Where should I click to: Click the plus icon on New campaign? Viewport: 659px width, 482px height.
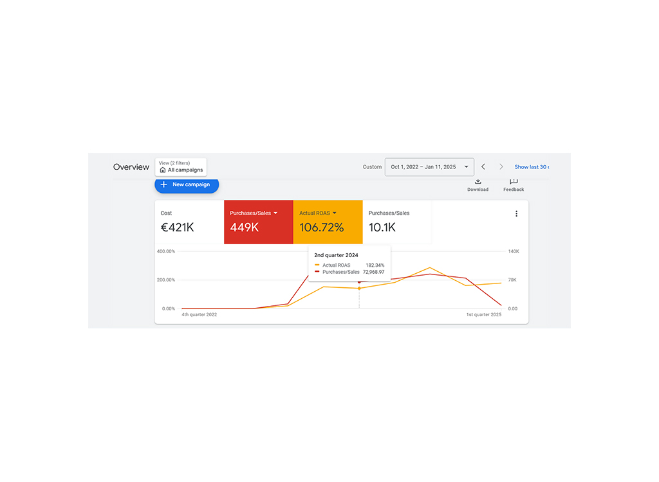[164, 185]
